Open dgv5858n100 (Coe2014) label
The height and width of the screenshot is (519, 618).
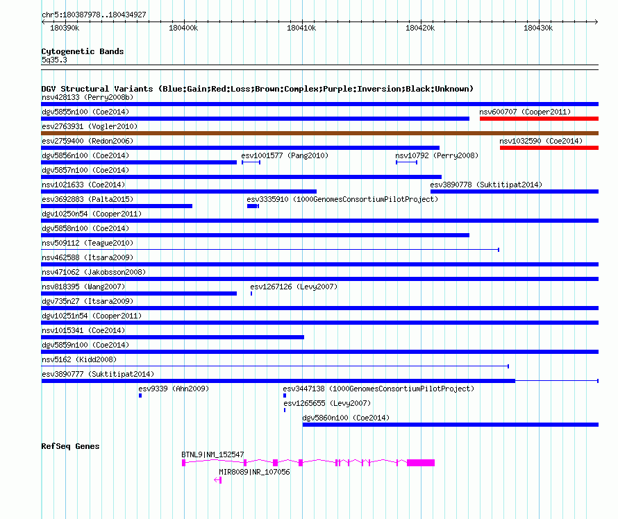point(85,228)
